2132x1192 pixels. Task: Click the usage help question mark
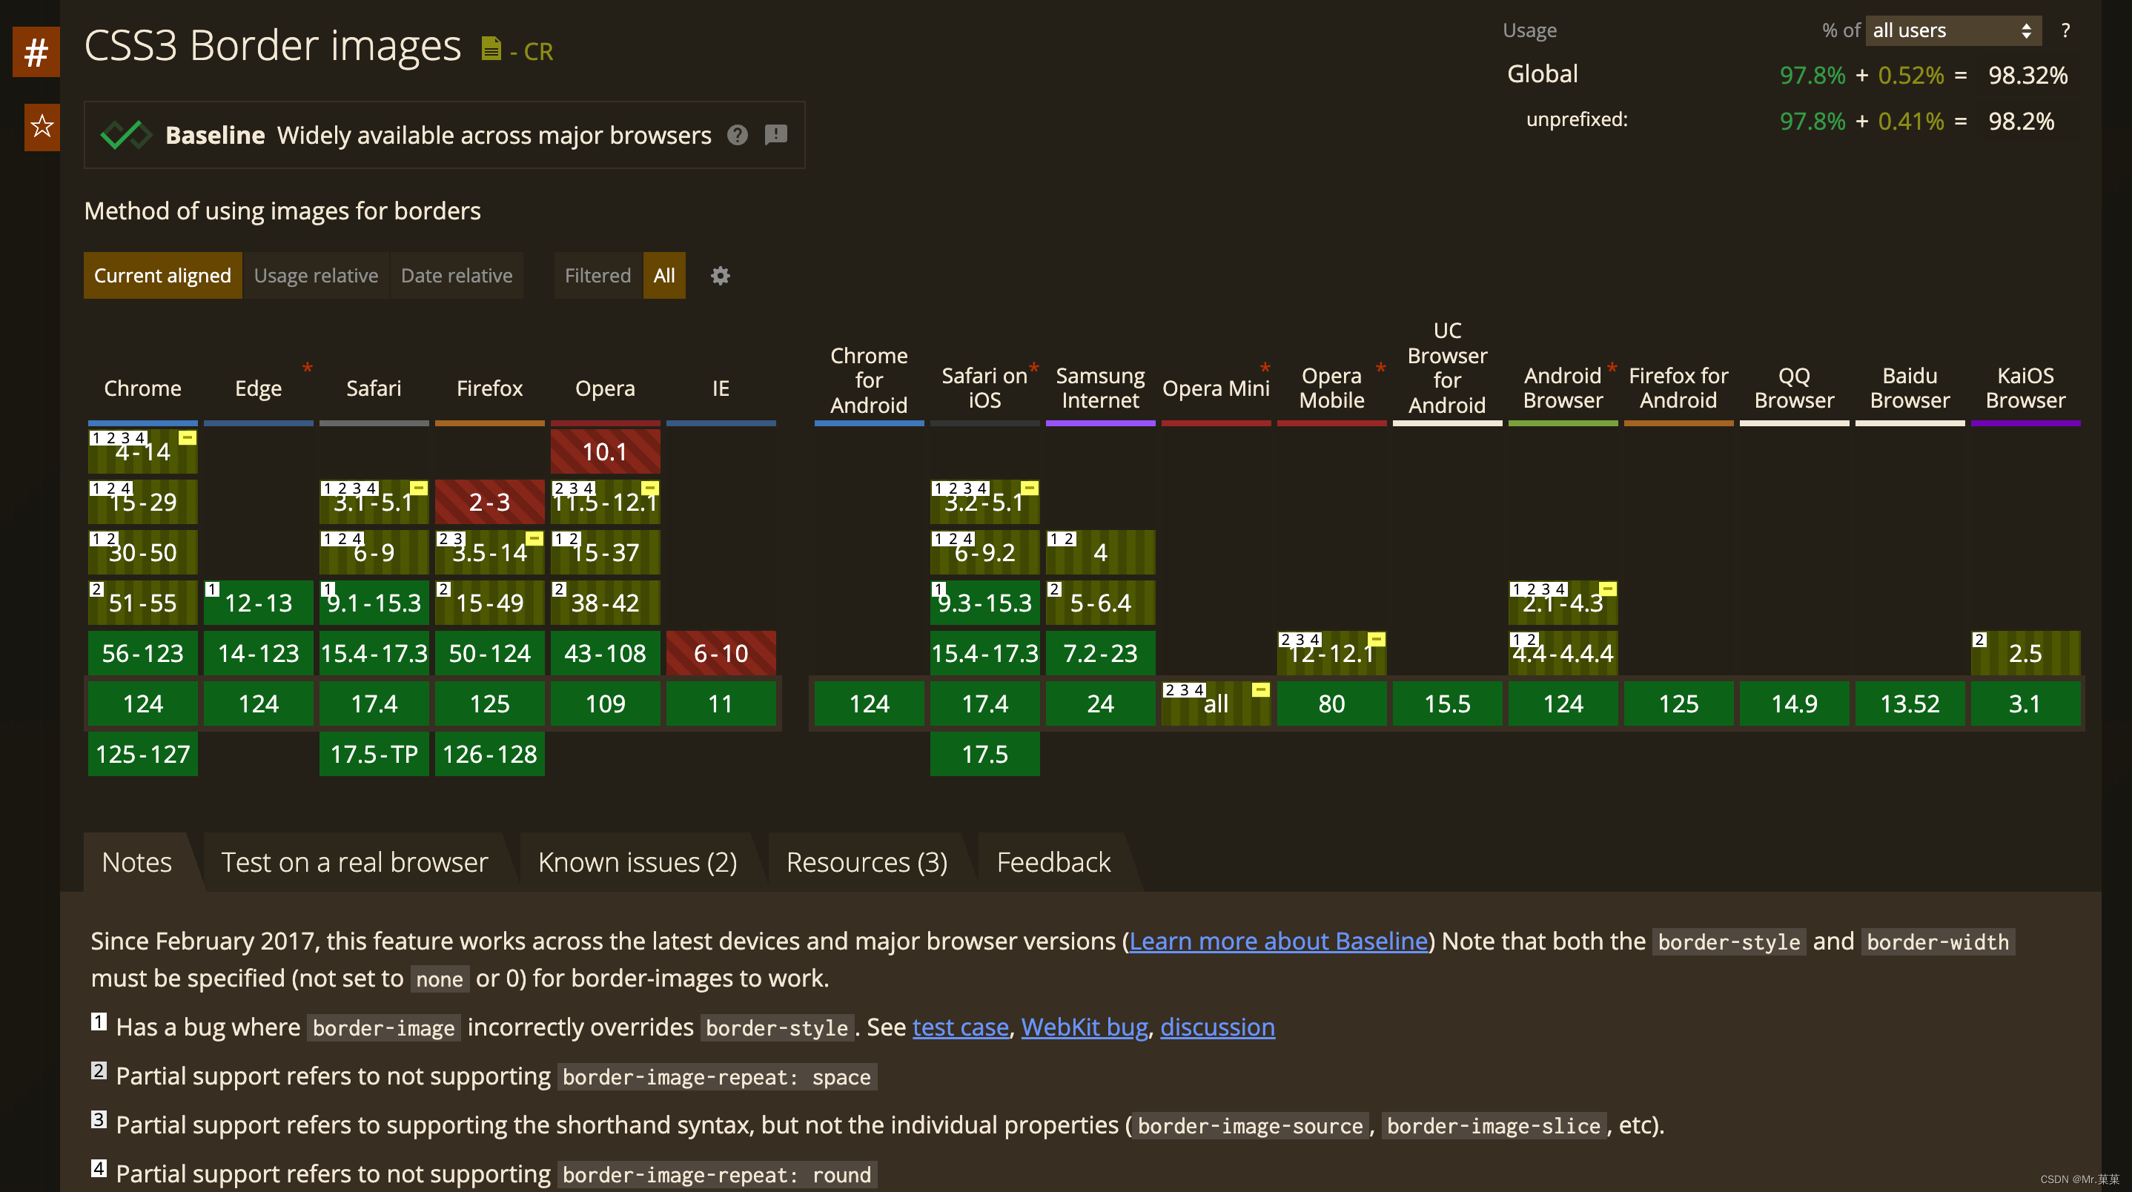click(2066, 30)
